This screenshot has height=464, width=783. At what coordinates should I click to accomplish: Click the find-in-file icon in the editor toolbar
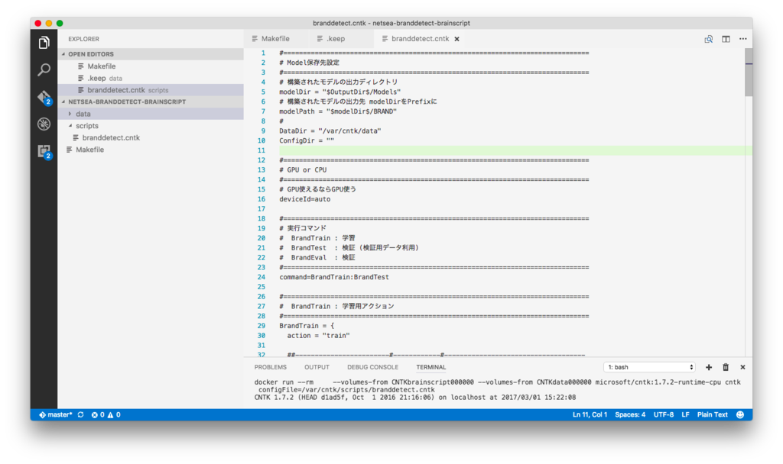point(709,39)
